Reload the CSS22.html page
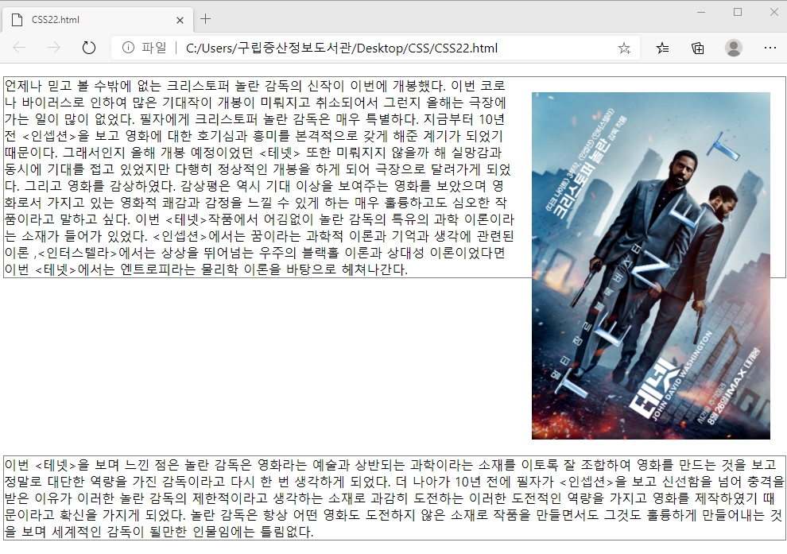This screenshot has height=554, width=787. (88, 48)
